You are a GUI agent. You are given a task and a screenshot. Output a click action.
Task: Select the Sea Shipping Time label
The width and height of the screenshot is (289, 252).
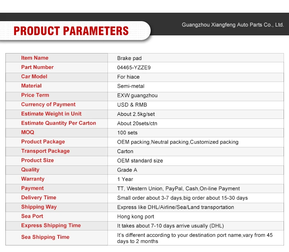tap(45, 237)
